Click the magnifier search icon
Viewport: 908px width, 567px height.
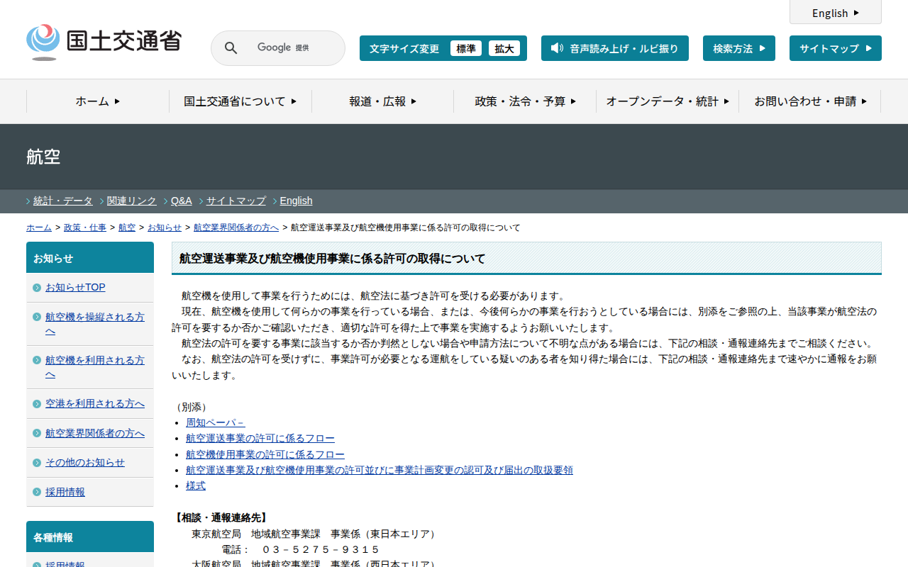231,48
